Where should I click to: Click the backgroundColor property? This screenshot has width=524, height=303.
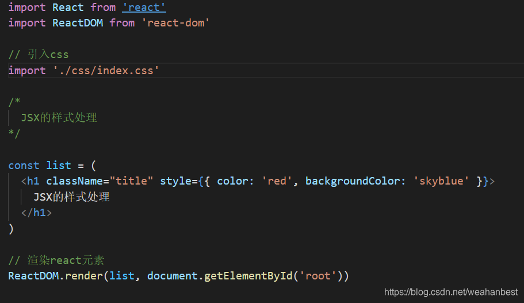click(353, 181)
